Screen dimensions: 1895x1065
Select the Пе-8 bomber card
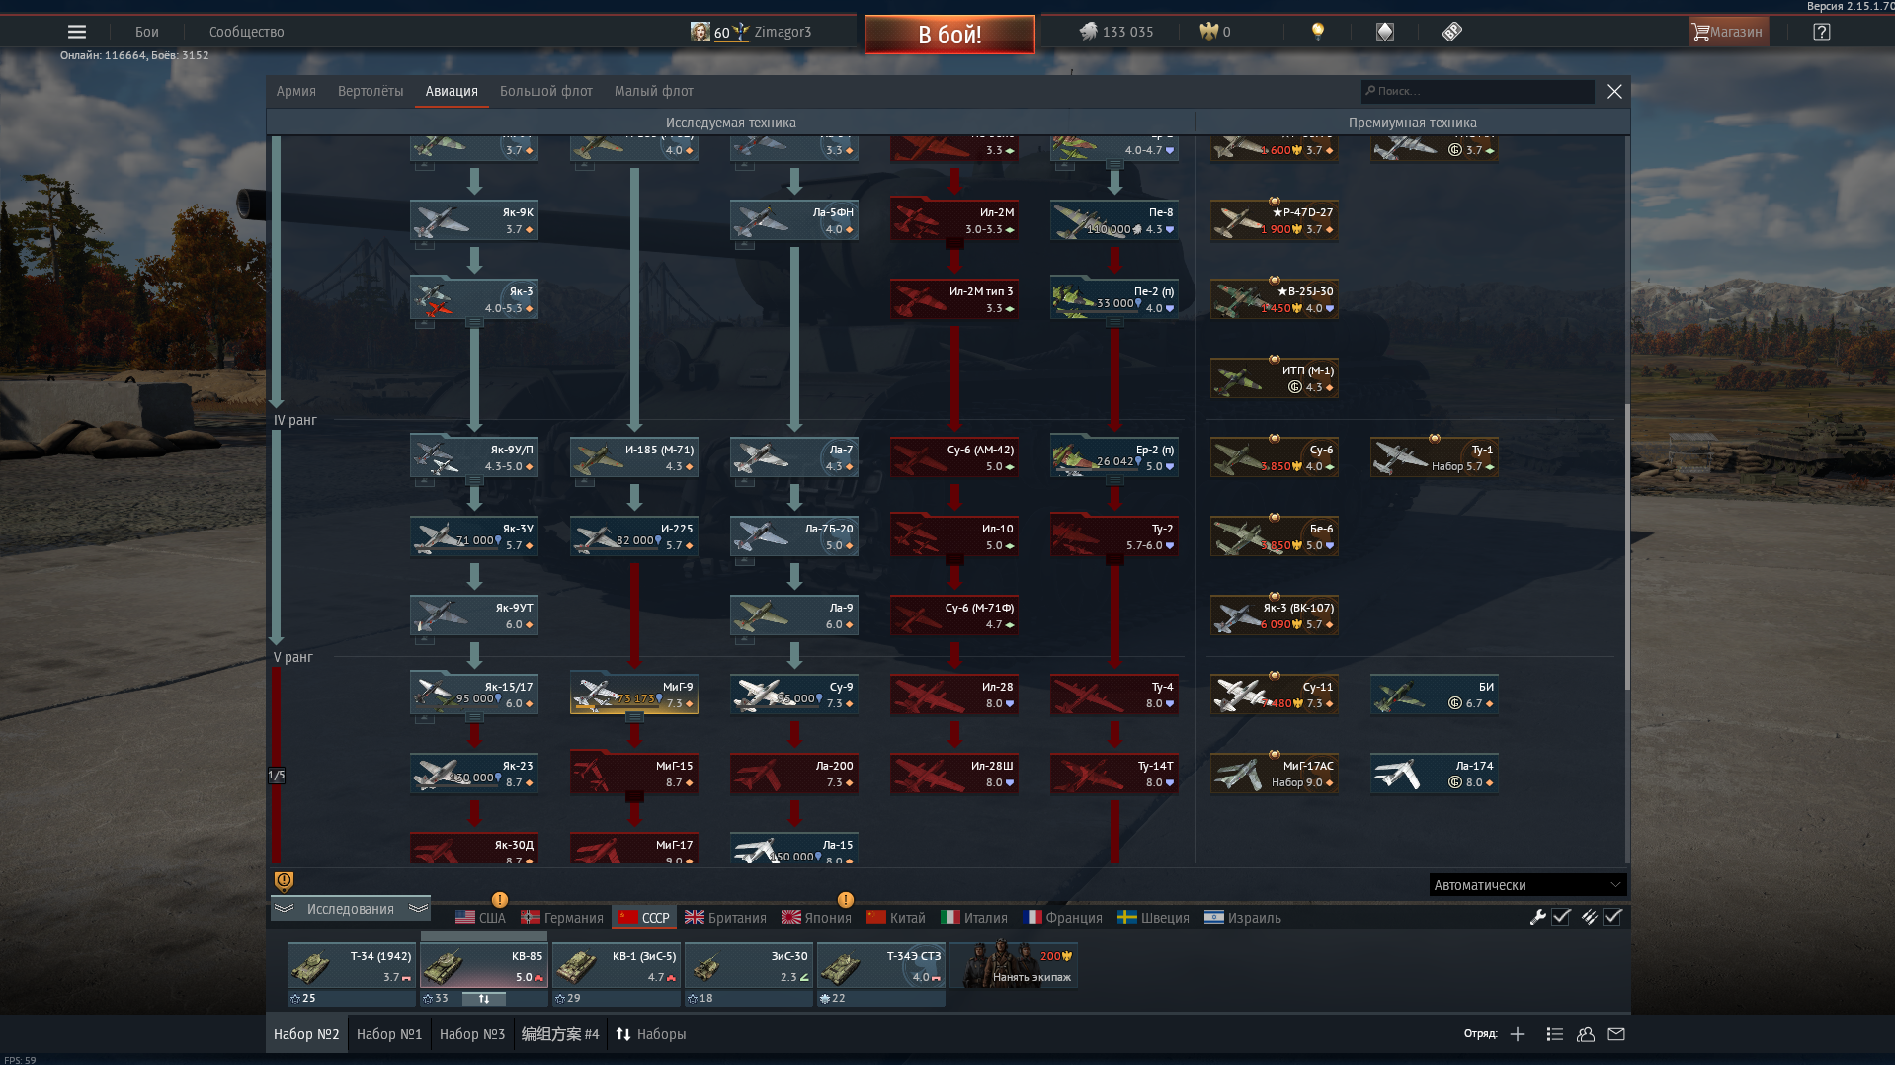(x=1114, y=219)
